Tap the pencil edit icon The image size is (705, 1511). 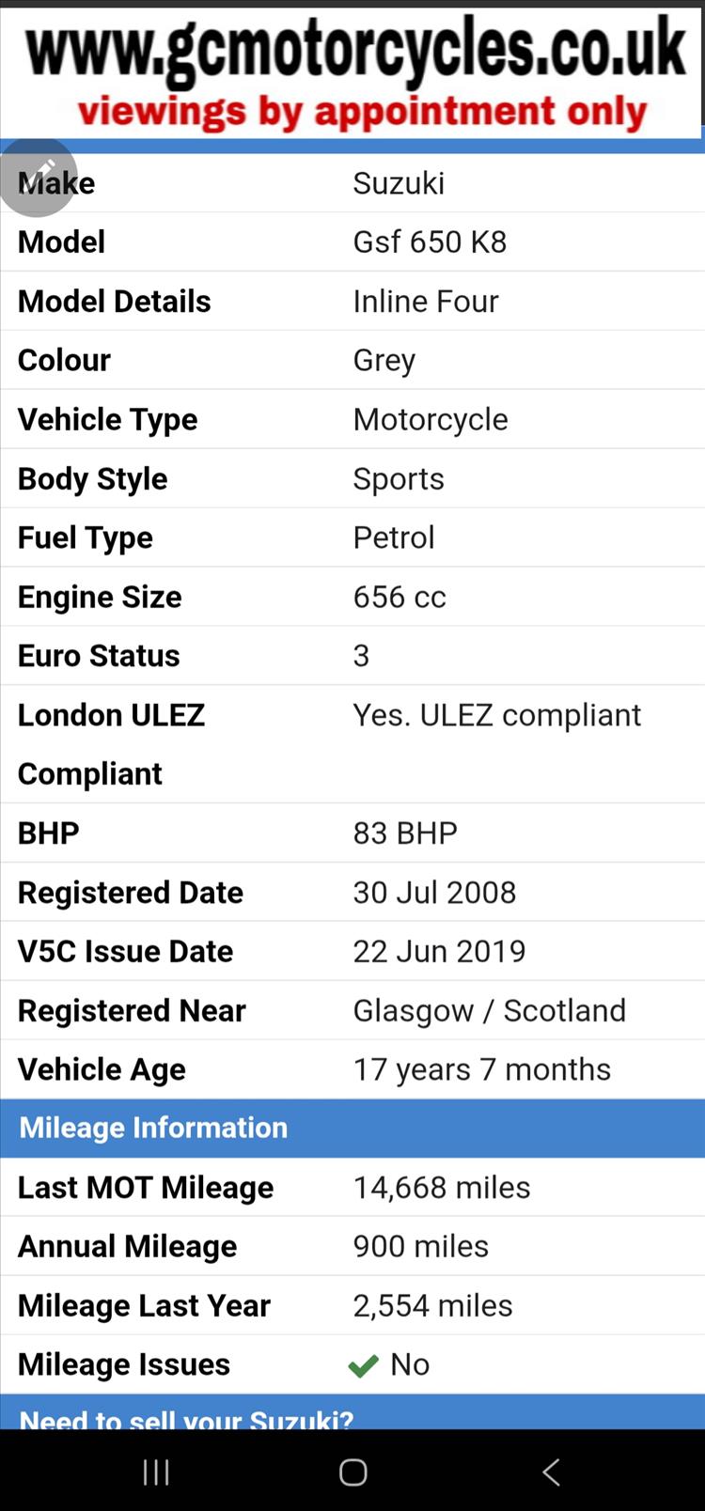[x=39, y=177]
